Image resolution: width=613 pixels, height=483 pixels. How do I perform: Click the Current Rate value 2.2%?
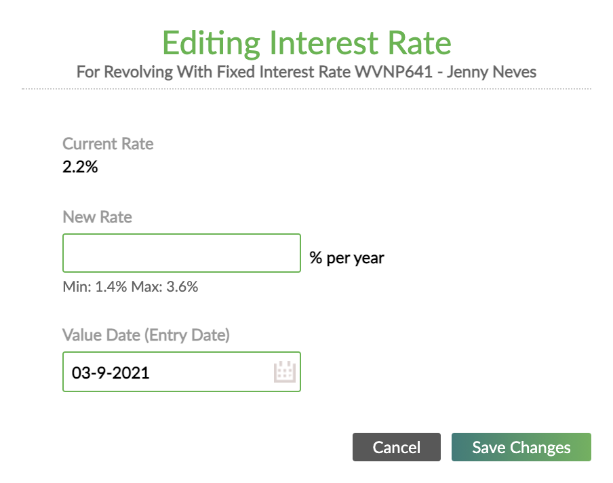click(x=80, y=167)
